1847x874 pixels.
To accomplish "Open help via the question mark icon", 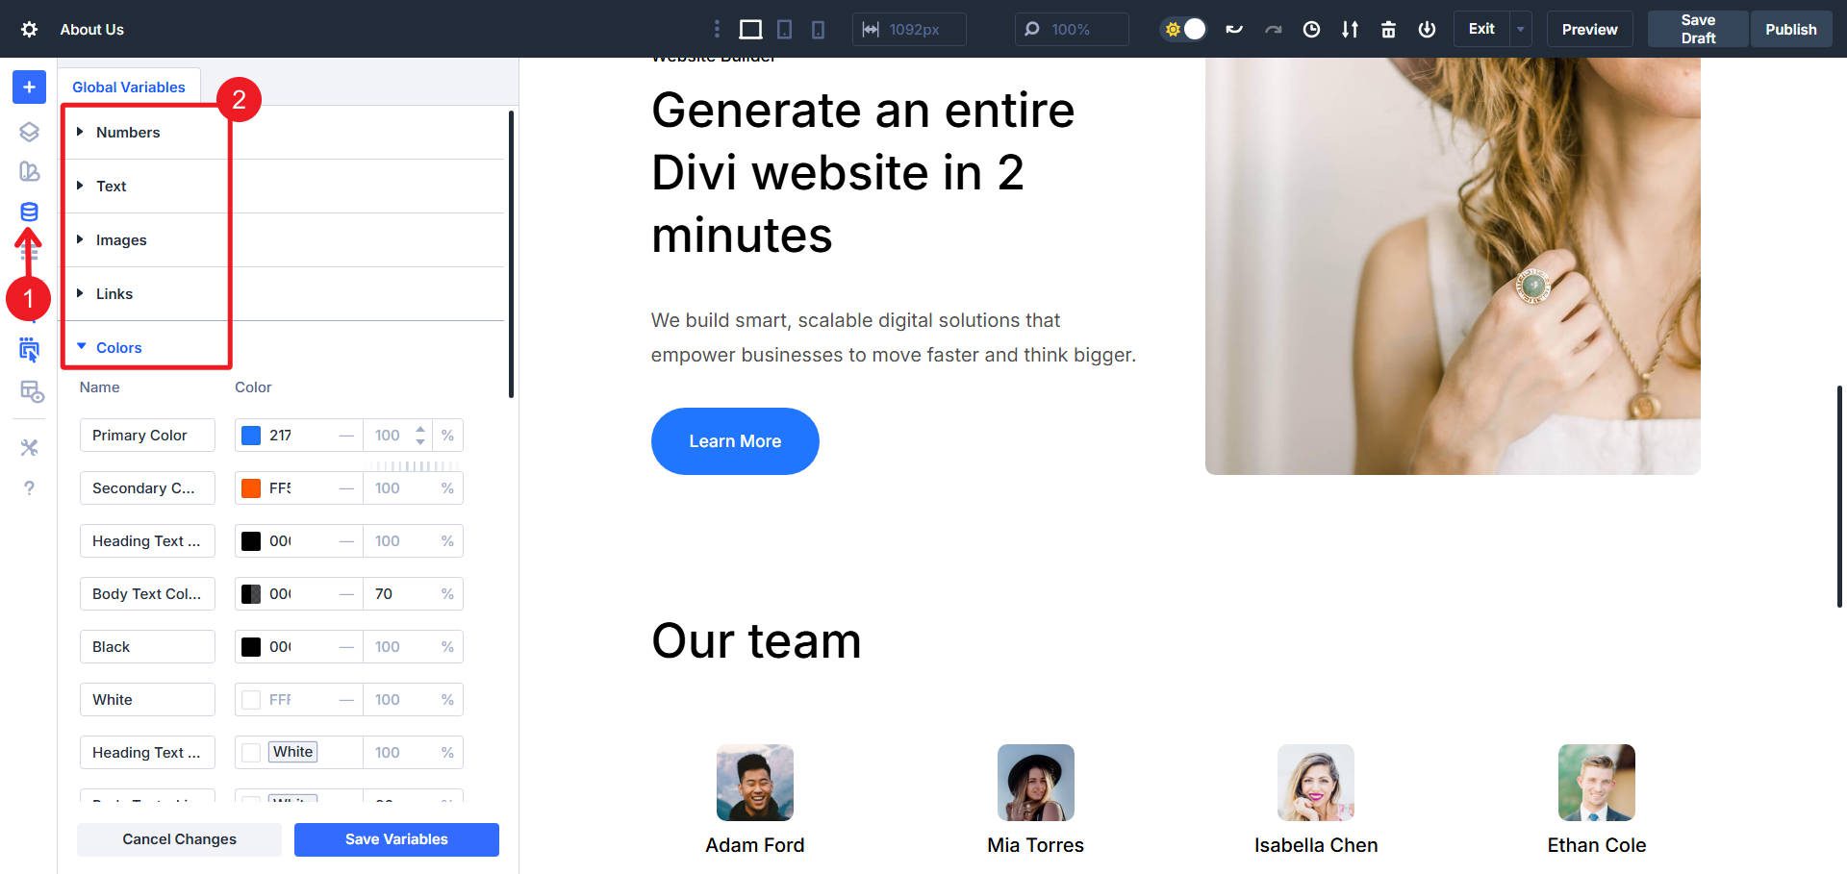I will 29,488.
